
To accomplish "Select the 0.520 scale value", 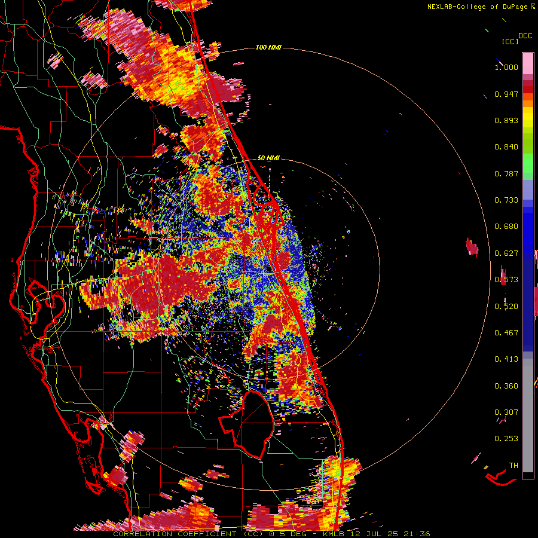I will [x=506, y=307].
